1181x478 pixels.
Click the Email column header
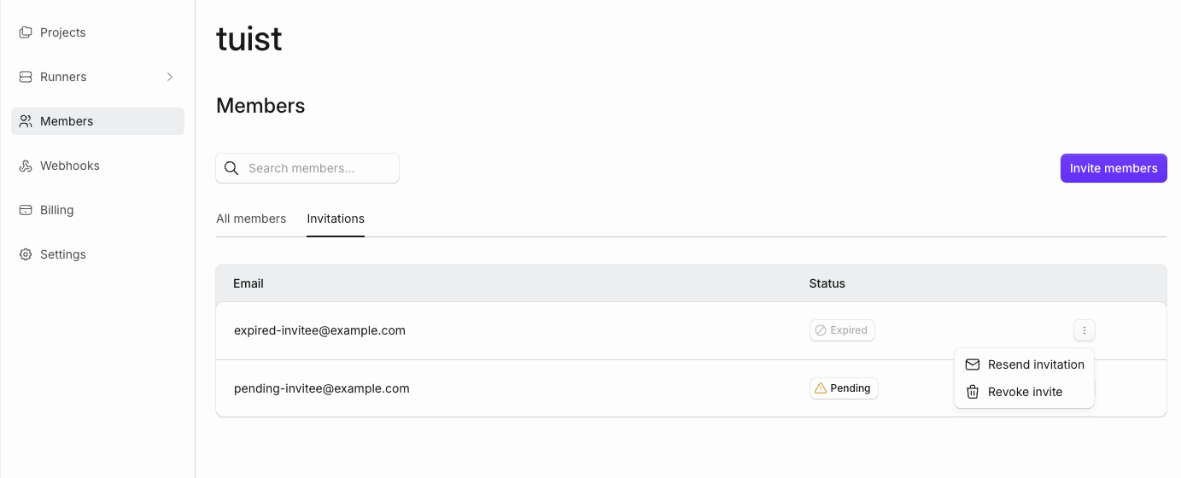click(x=248, y=283)
